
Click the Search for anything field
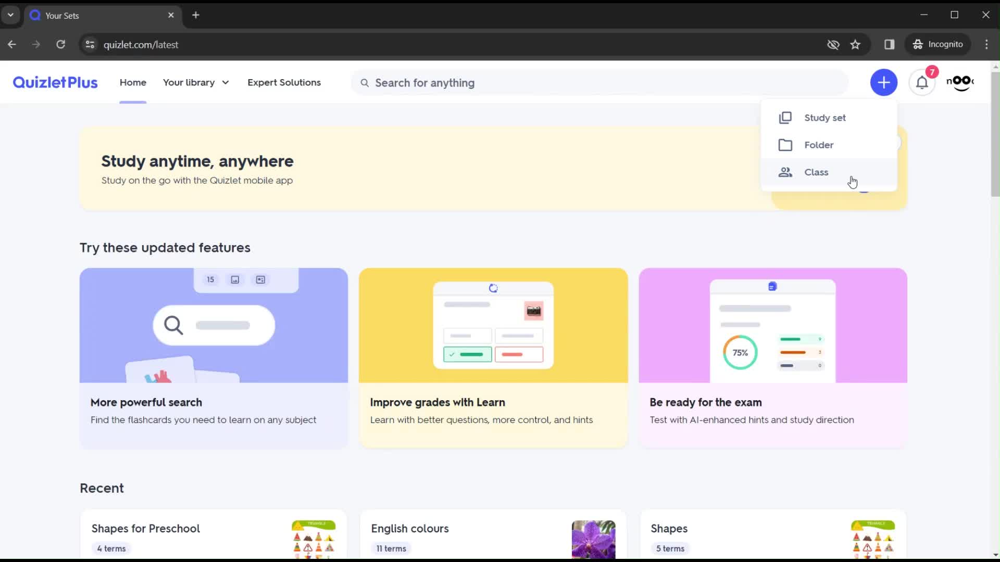coord(599,83)
